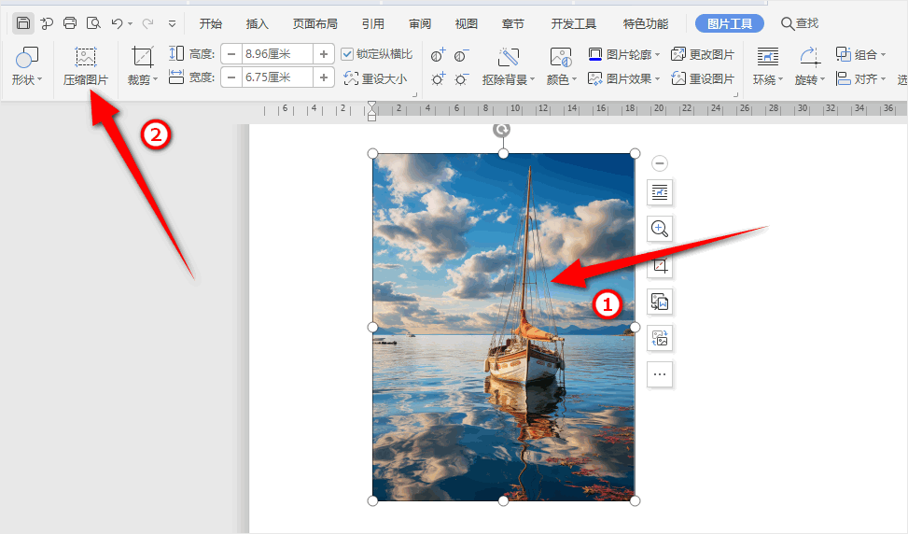The image size is (908, 534).
Task: Decrease width with the 宽度 minus button
Action: [x=231, y=77]
